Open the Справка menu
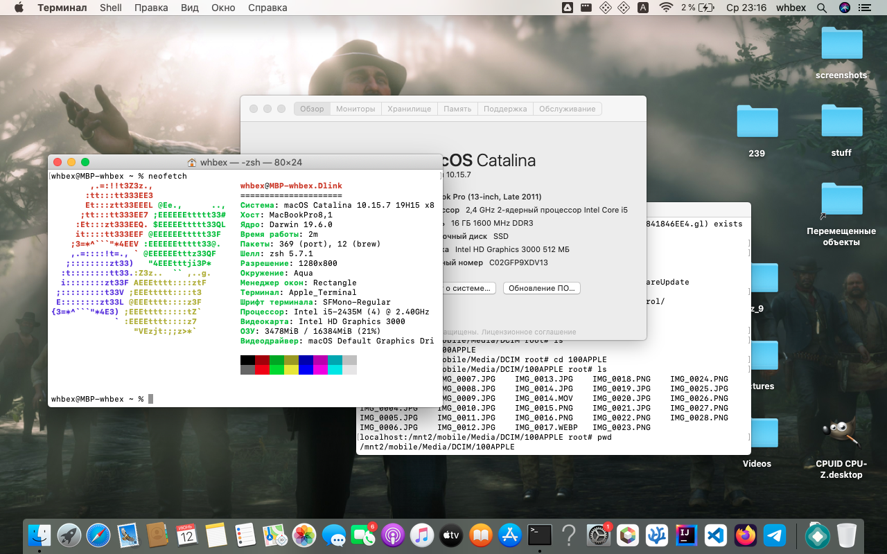This screenshot has height=554, width=887. click(267, 8)
